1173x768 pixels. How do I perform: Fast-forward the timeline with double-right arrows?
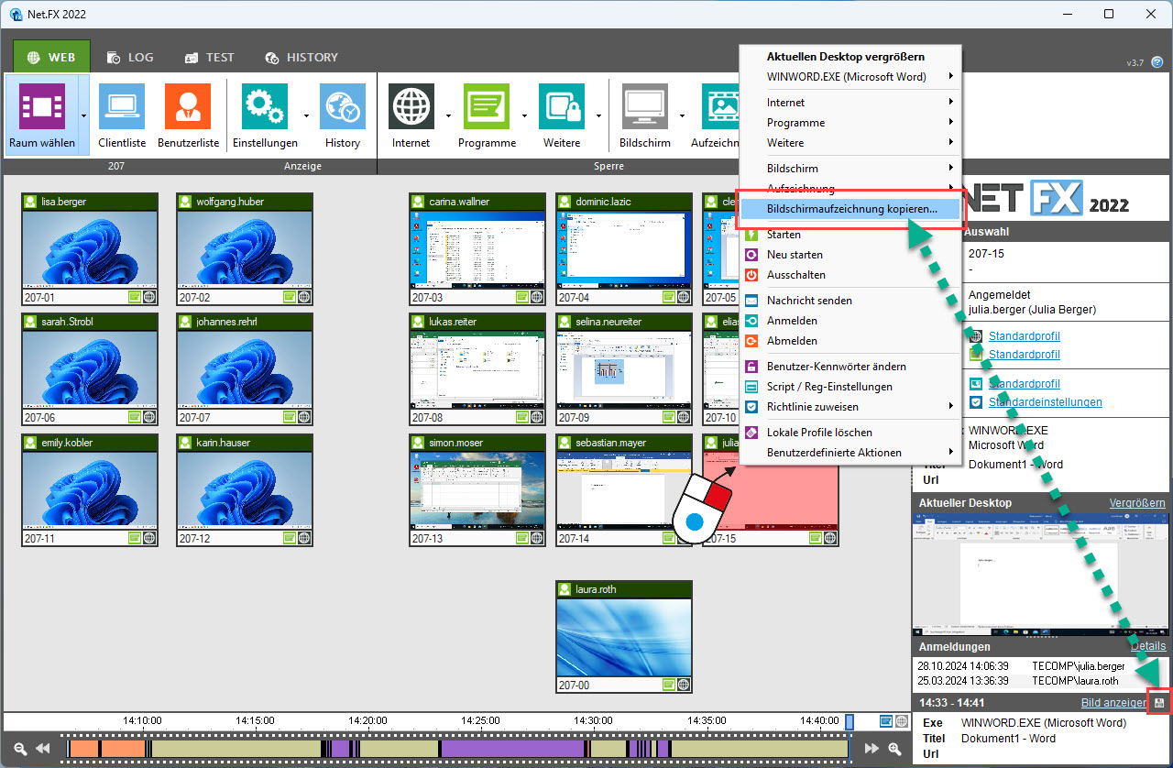click(872, 749)
